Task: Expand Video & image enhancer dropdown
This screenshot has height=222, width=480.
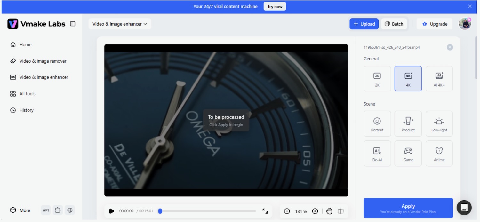Action: 120,24
